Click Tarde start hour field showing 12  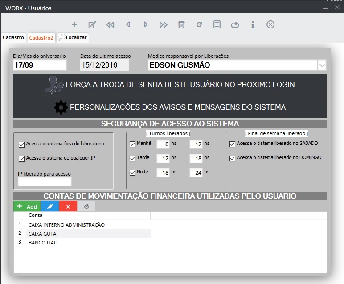[x=163, y=158]
